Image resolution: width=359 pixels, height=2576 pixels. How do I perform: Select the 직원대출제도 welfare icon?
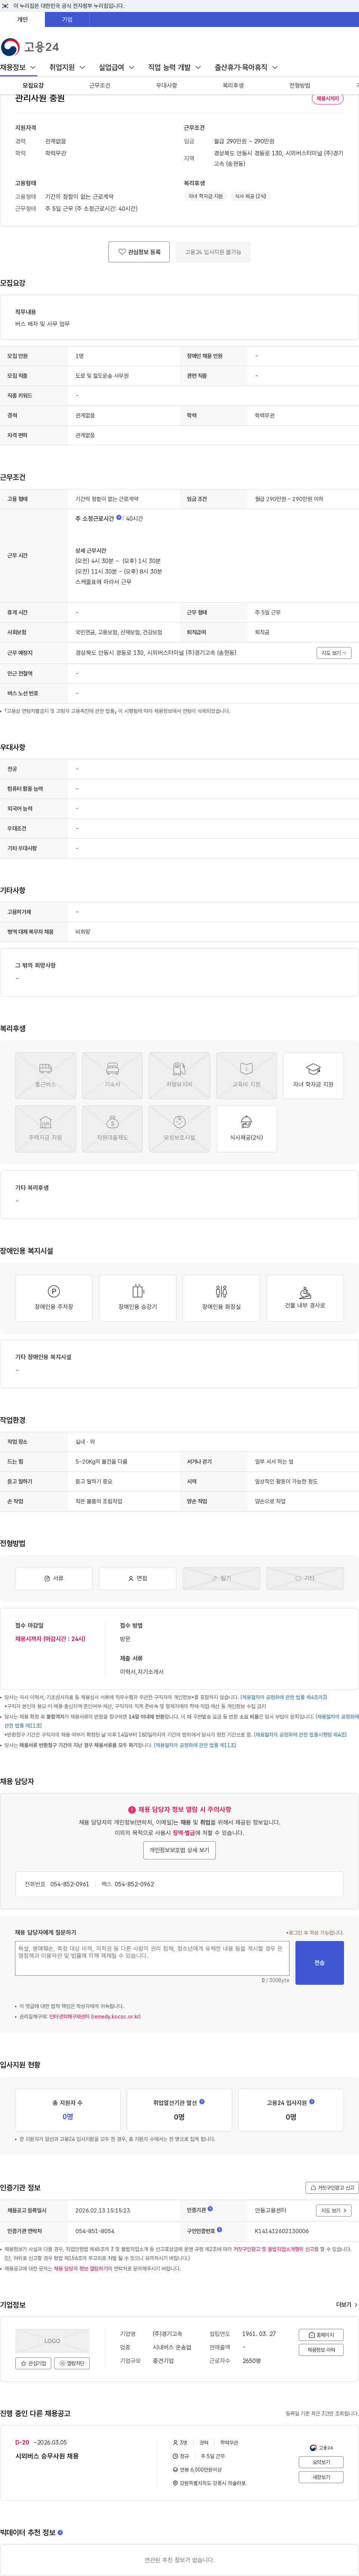coord(112,1129)
